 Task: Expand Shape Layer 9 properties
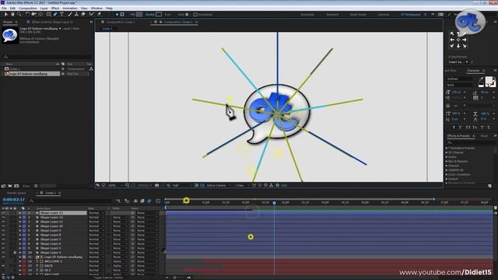click(20, 230)
